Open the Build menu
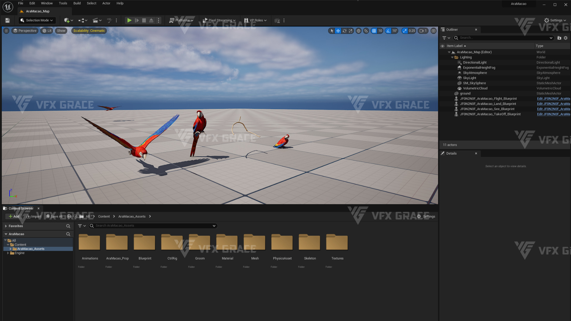This screenshot has width=571, height=321. pos(77,3)
